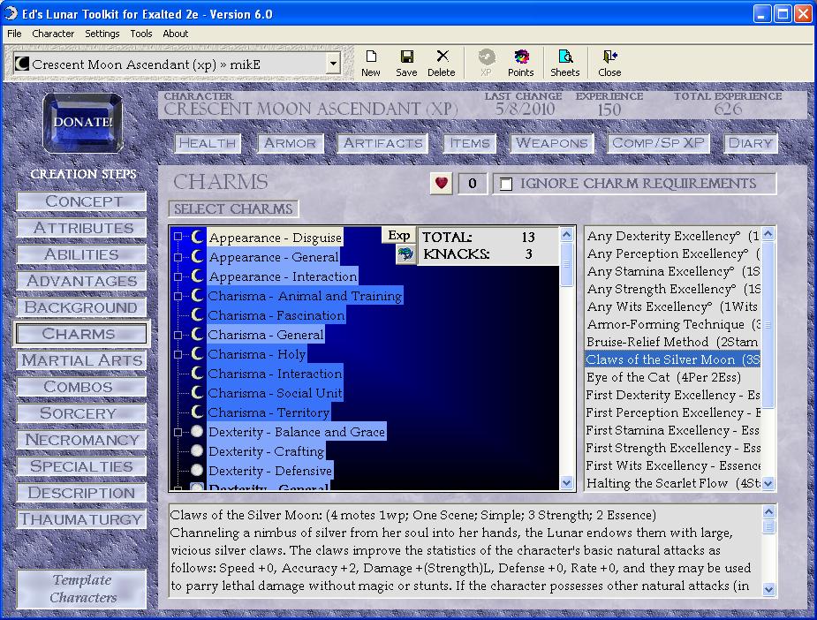Go to the Armor section
The image size is (817, 620).
point(291,143)
